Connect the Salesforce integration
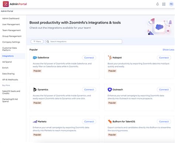 pos(89,58)
